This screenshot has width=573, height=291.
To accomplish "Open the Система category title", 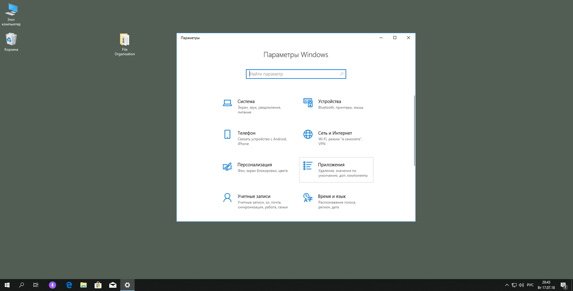I will coord(246,102).
